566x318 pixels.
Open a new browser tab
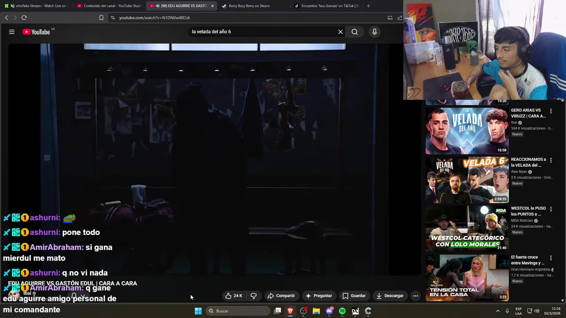point(368,6)
